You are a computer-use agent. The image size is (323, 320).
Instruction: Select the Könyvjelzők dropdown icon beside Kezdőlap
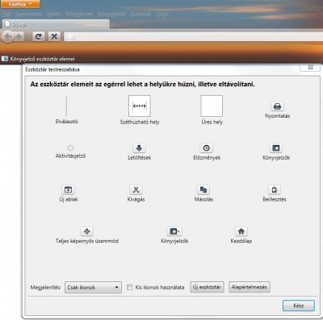tap(174, 231)
